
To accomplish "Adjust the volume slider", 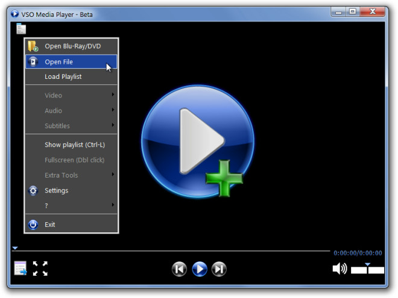I will (367, 269).
